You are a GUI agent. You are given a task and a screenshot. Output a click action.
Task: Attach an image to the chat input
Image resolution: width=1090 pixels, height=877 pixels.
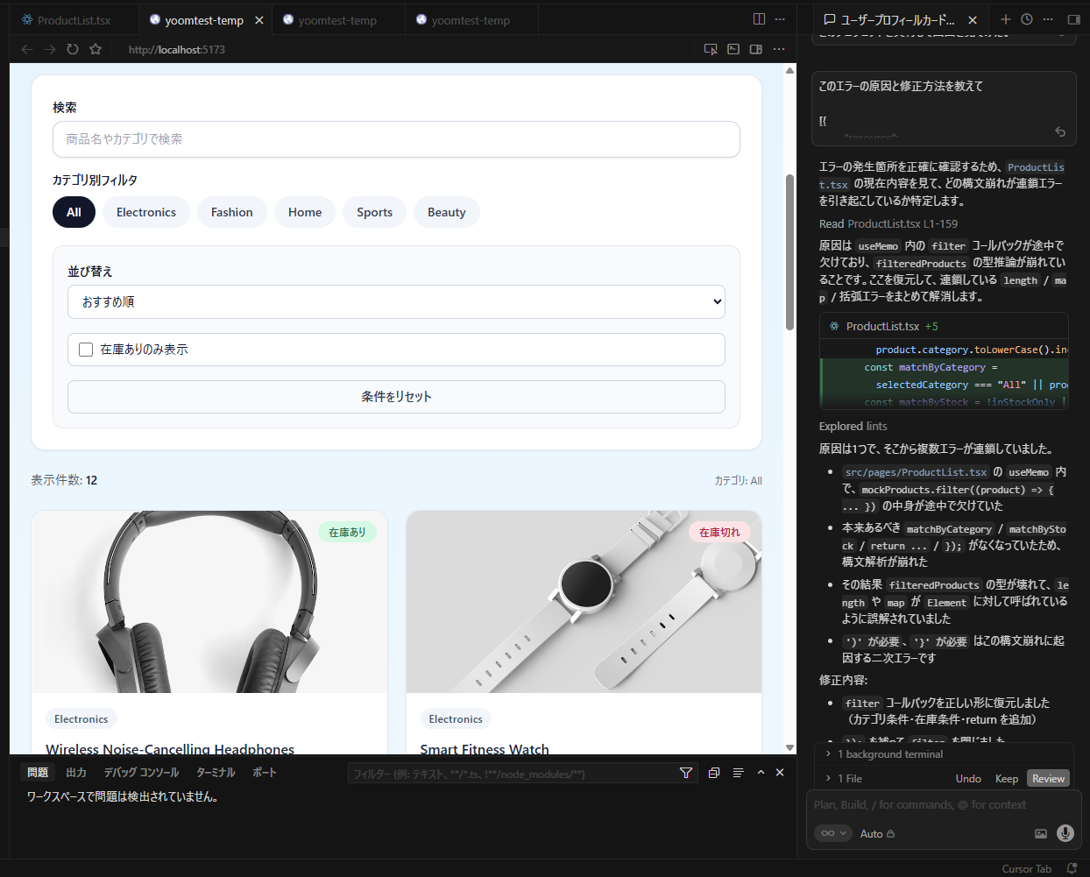pos(1041,833)
